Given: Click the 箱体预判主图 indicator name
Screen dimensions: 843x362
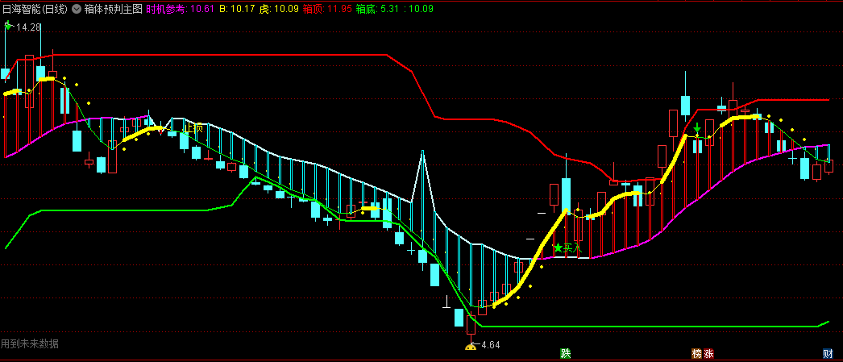Looking at the screenshot, I should [113, 9].
